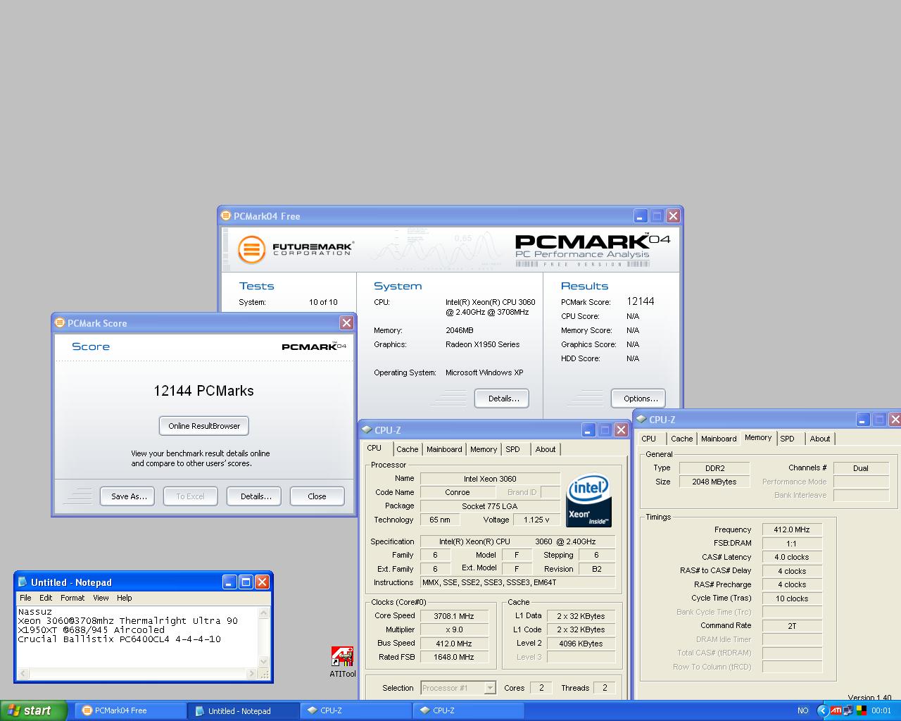Viewport: 901px width, 721px height.
Task: Click the ATI tray icon in system tray
Action: coord(836,710)
